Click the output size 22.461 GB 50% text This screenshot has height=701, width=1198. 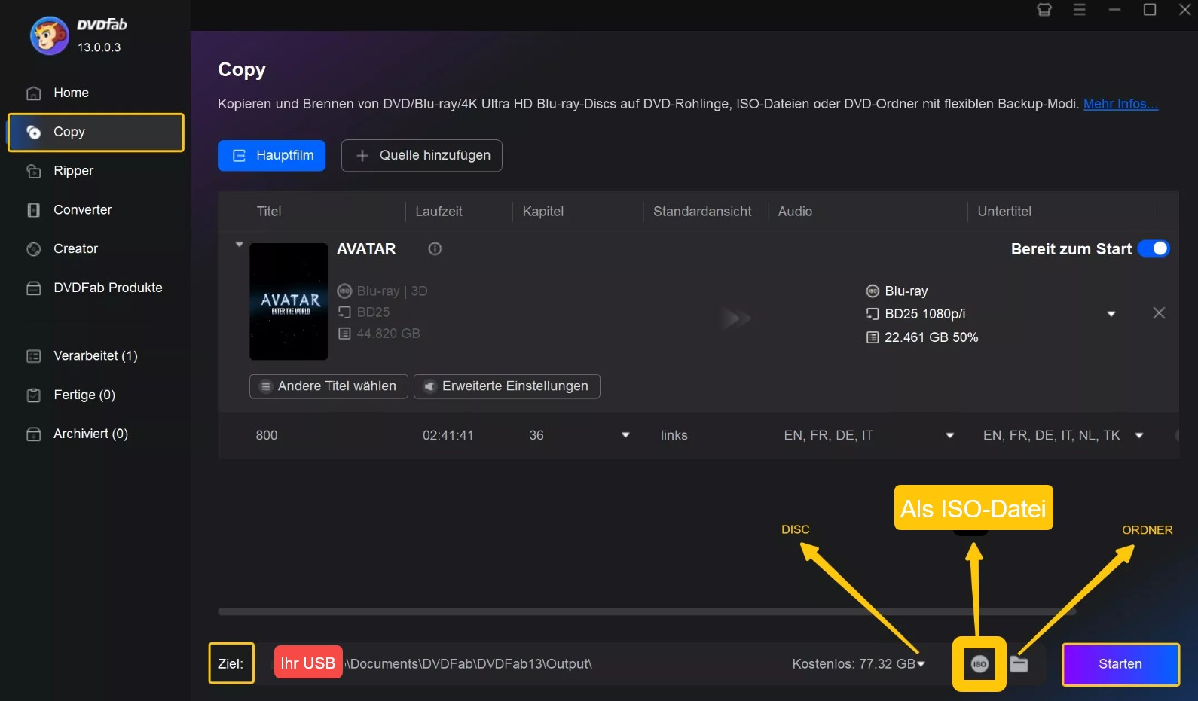tap(931, 337)
